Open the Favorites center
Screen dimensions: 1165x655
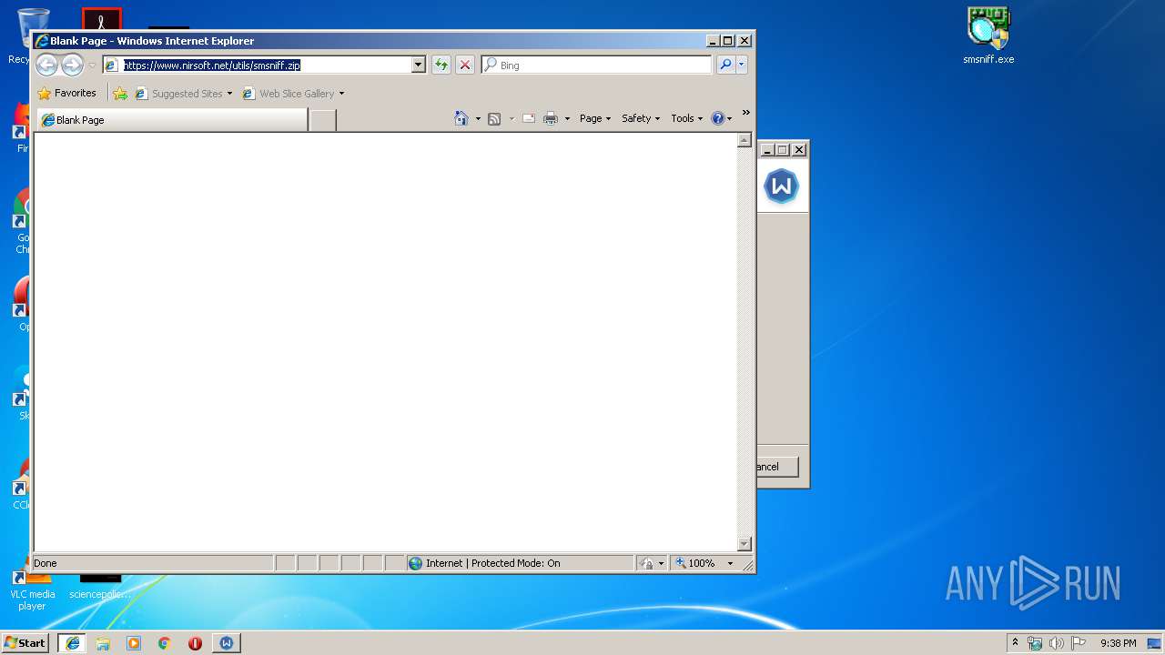[67, 93]
